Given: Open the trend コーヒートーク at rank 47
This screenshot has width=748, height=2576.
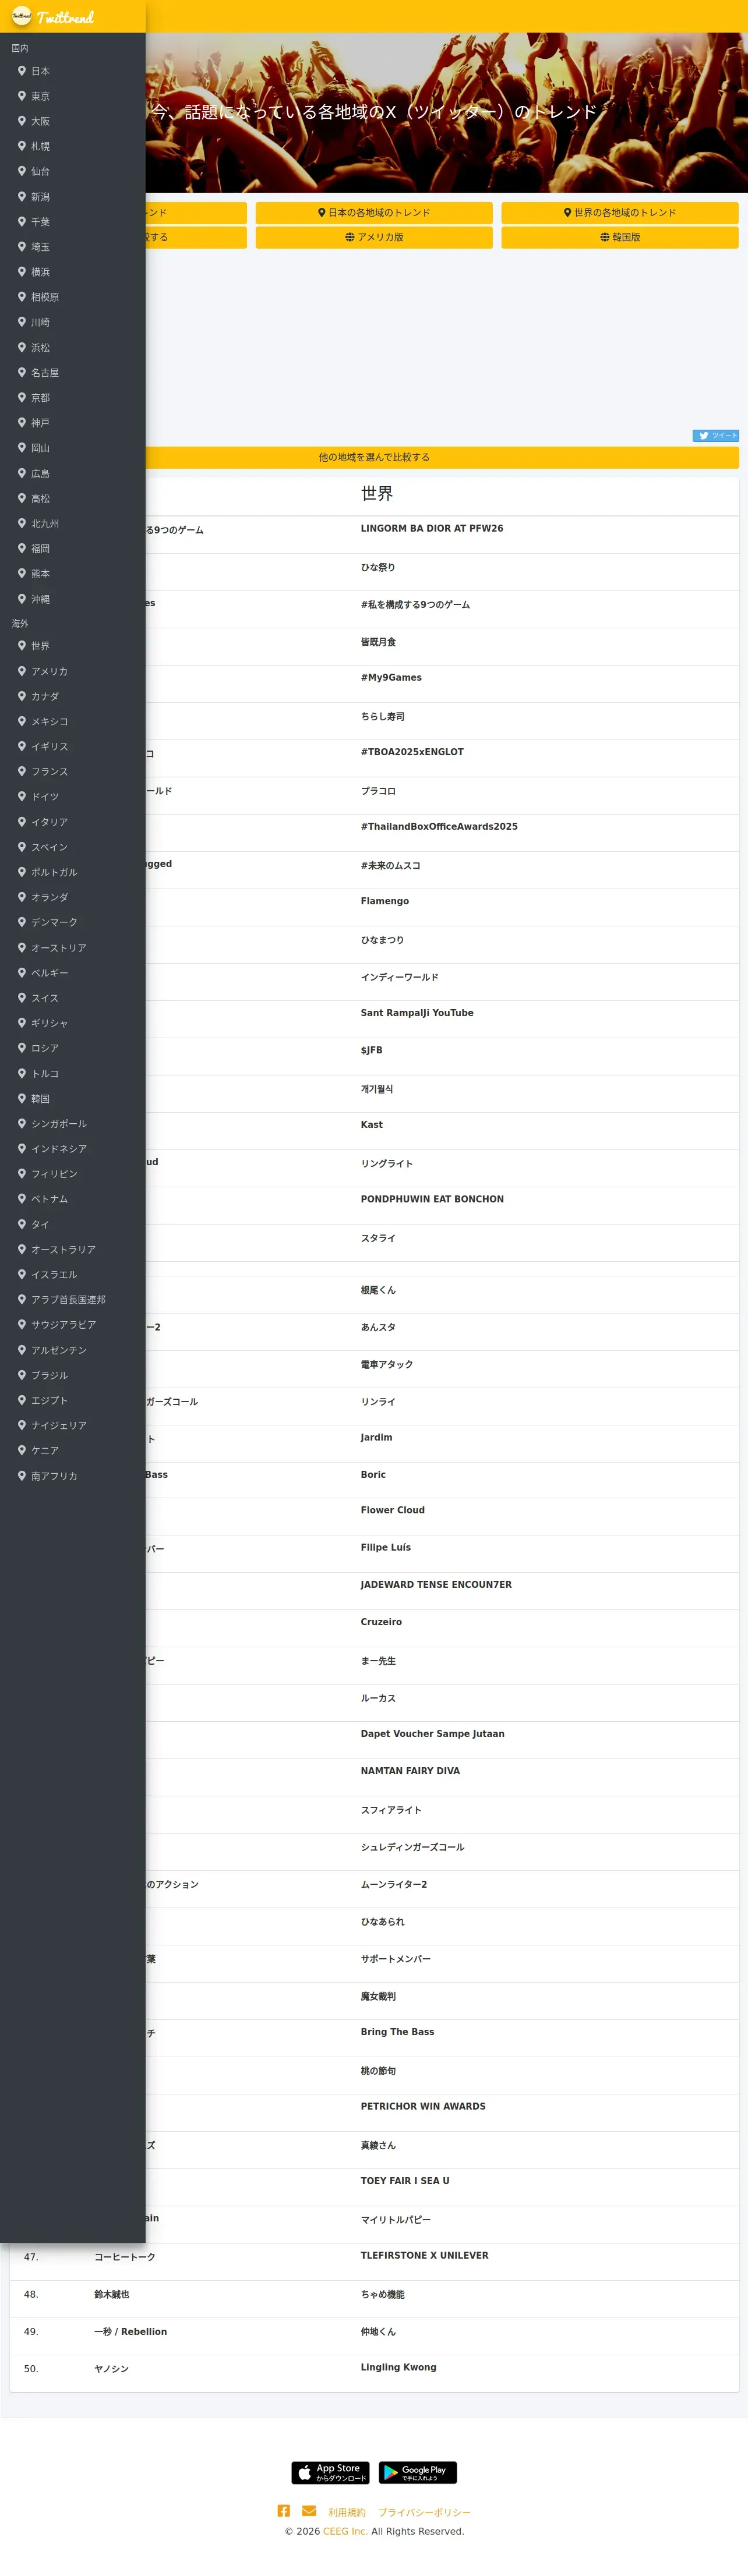Looking at the screenshot, I should click(x=125, y=2257).
